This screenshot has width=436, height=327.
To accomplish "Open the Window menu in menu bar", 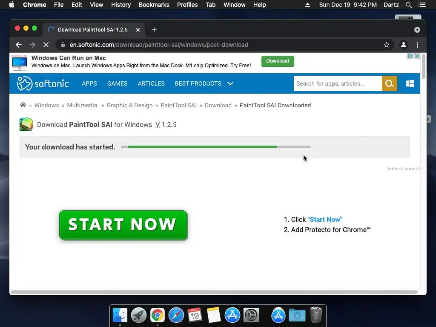I will [x=235, y=5].
